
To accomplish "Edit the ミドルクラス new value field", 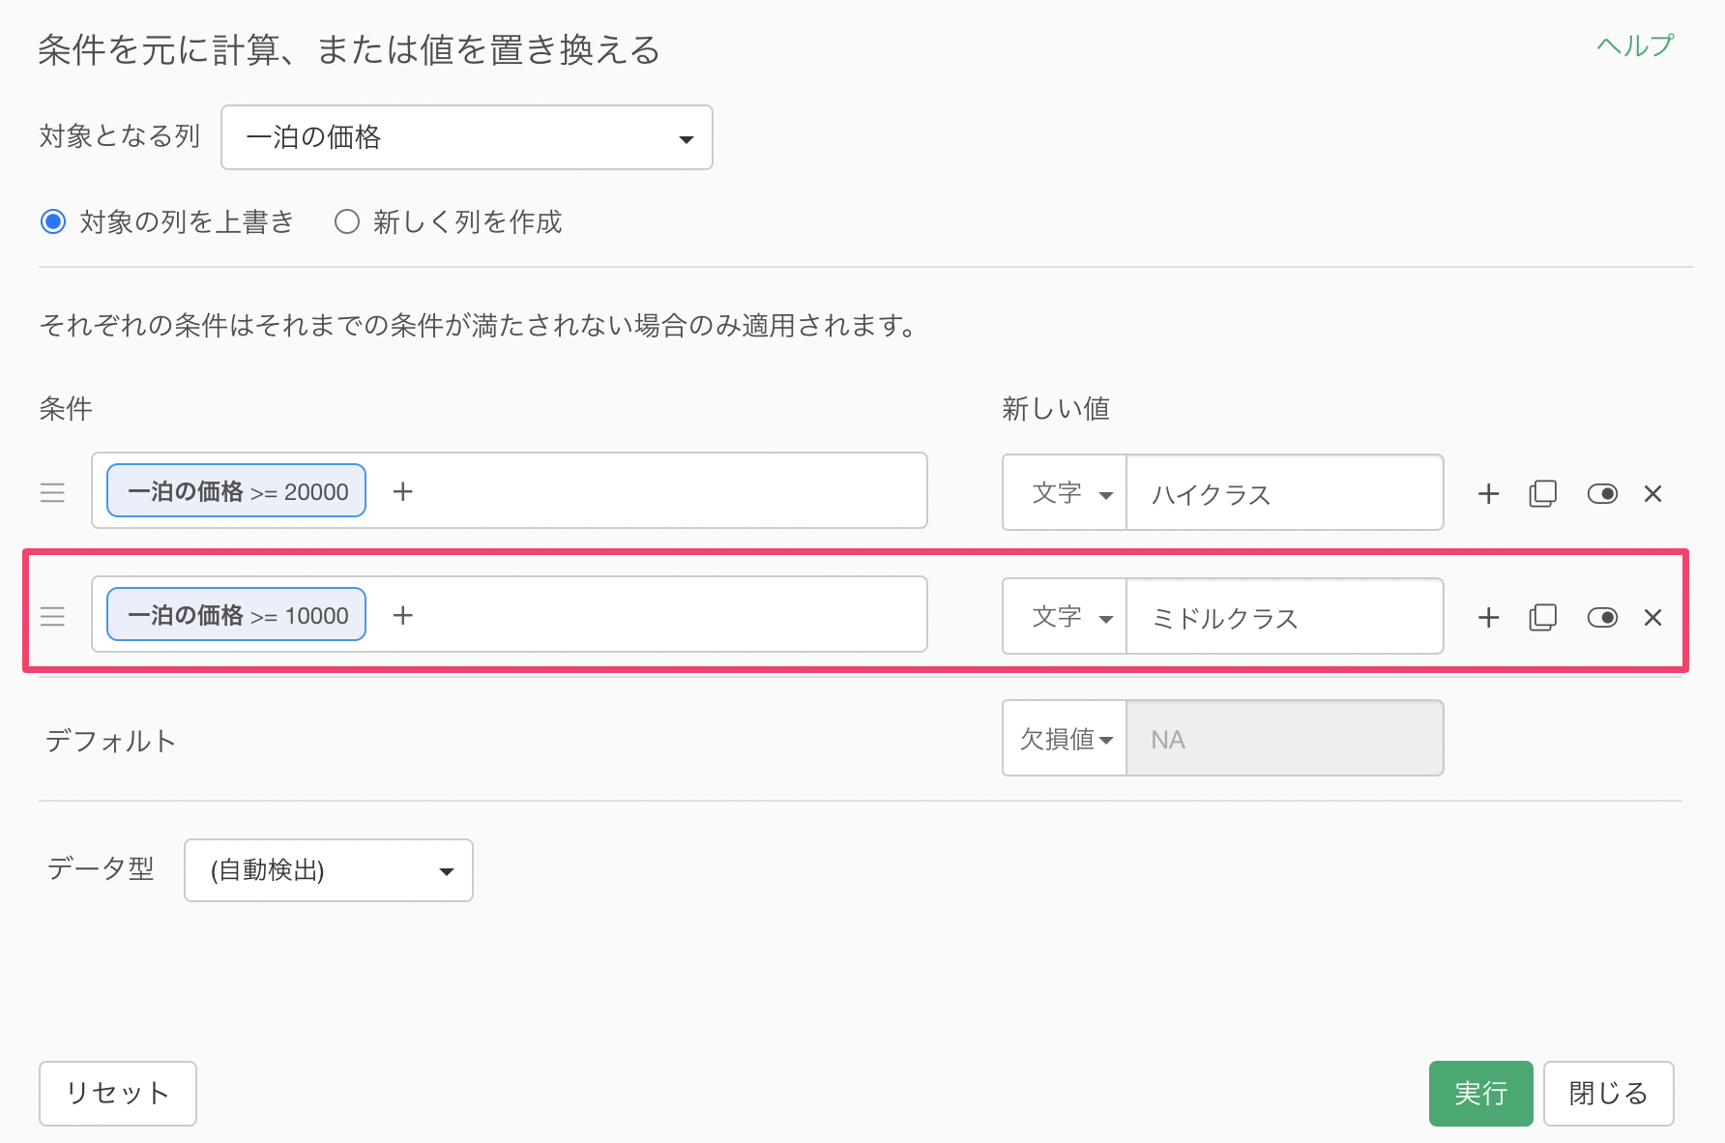I will (1284, 617).
